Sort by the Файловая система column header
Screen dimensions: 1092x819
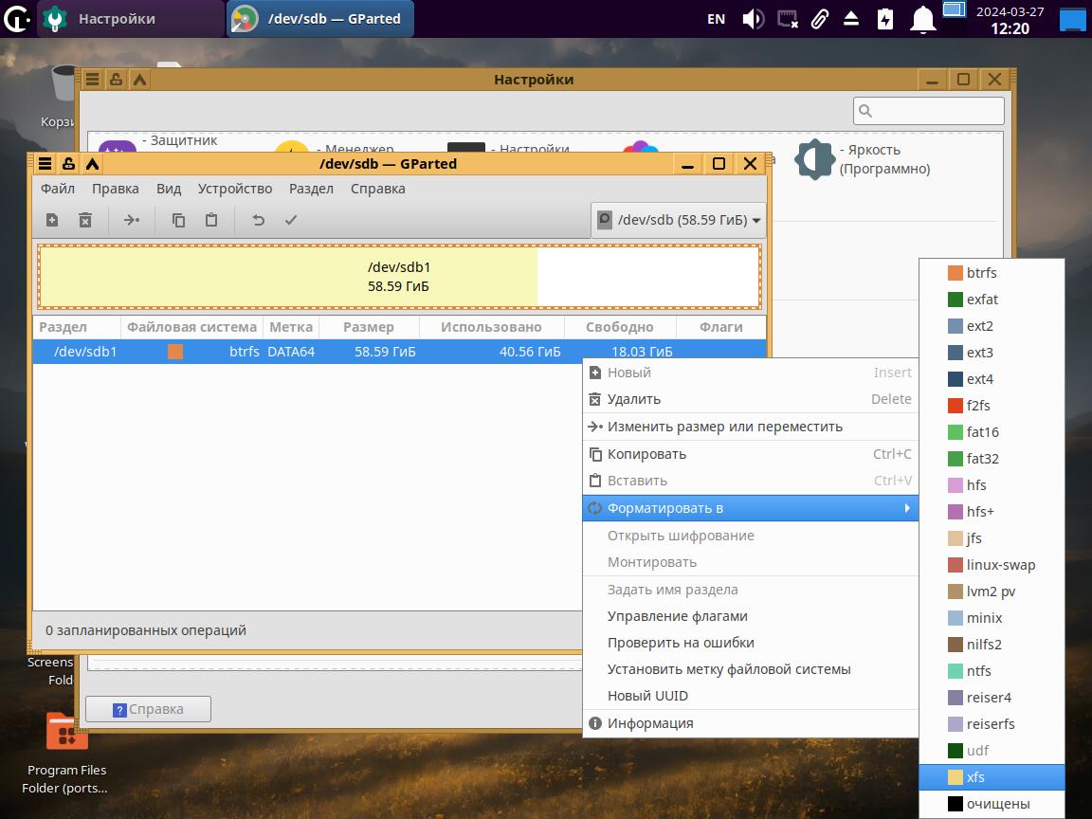pos(191,327)
